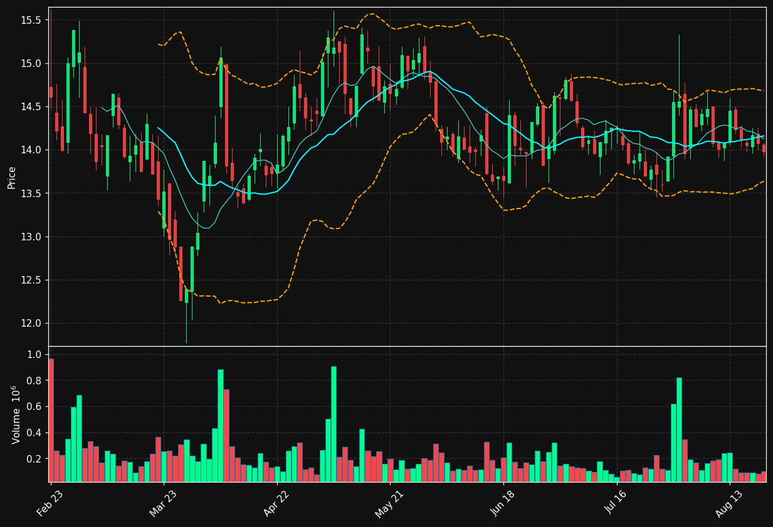Select the Apr 22 axis label
773x527 pixels.
(276, 503)
